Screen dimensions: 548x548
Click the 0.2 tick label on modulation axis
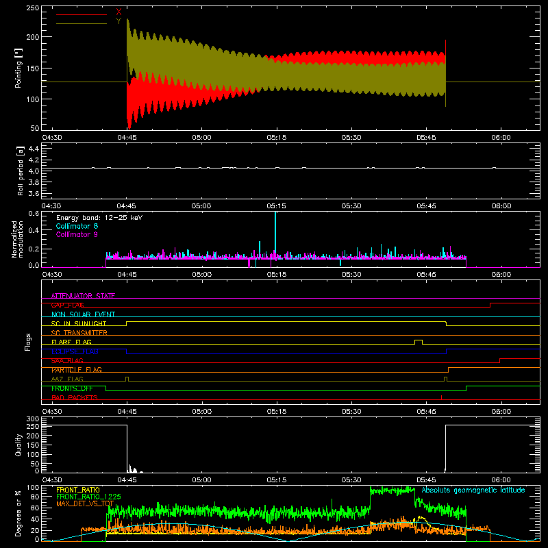pyautogui.click(x=34, y=249)
